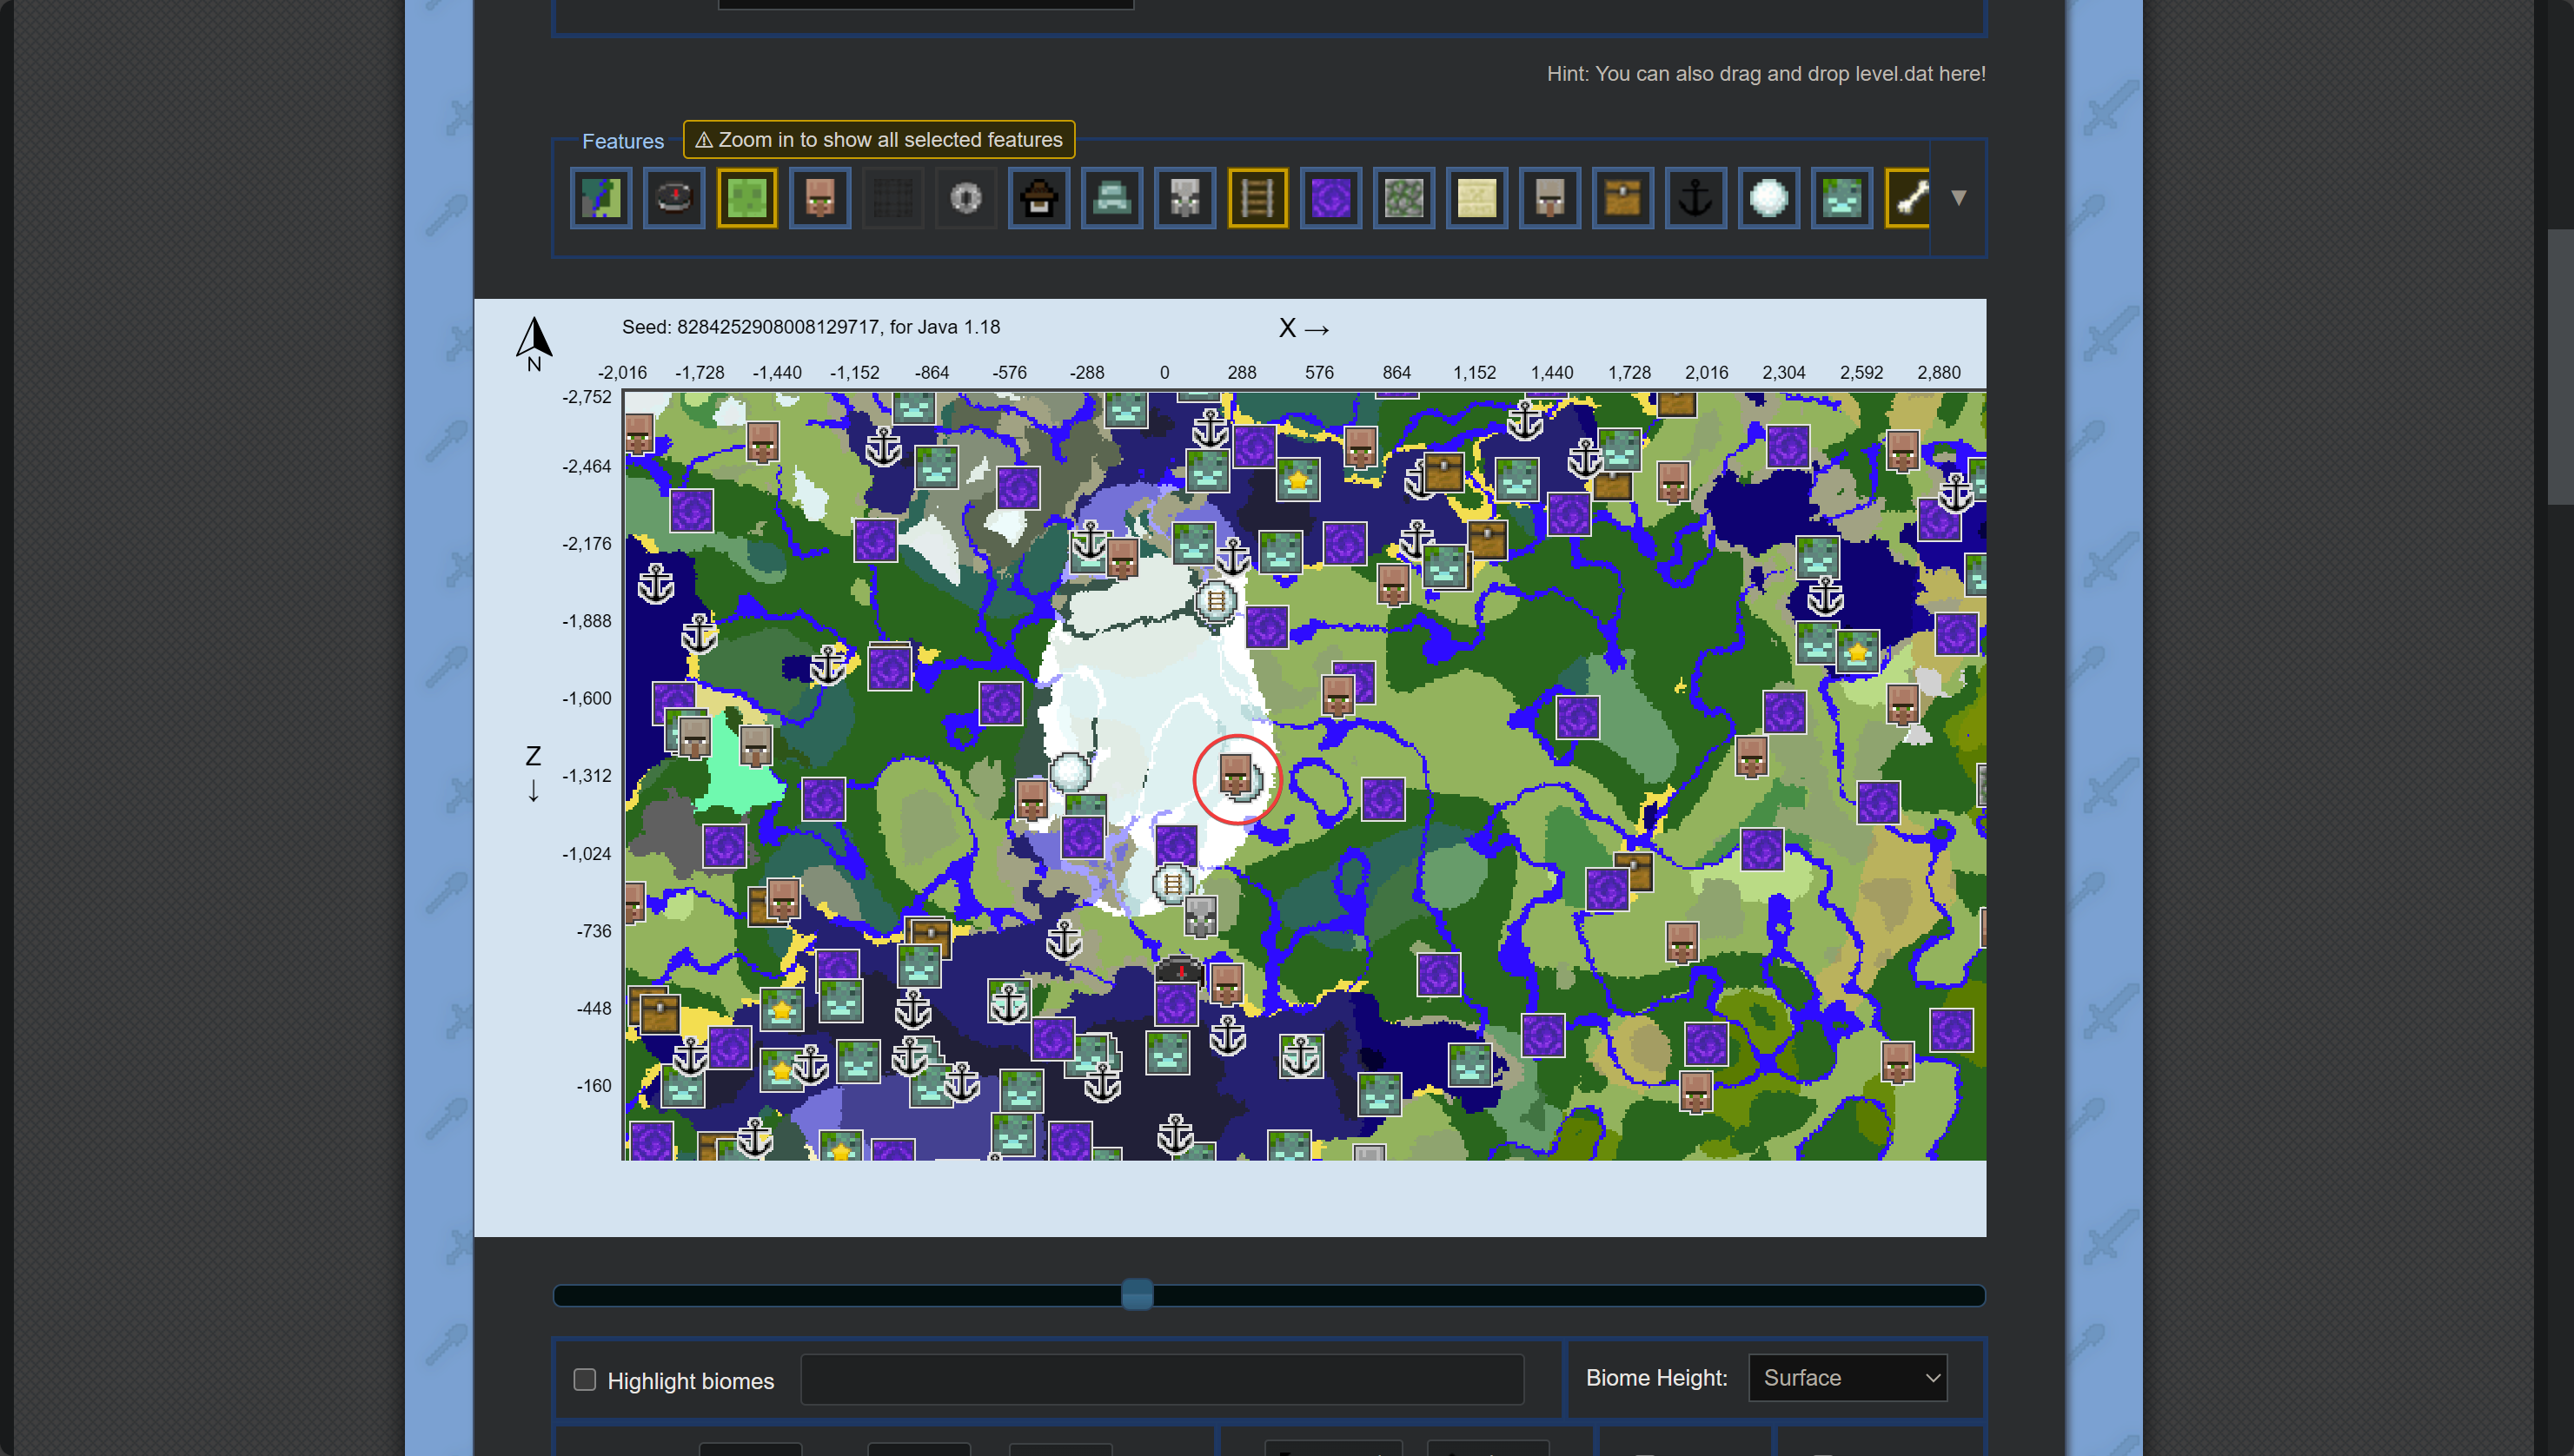Screen dimensions: 2574x1456
Task: Click the 'Seed: 8284252908008129717, for Java 1.18' text
Action: [811, 327]
